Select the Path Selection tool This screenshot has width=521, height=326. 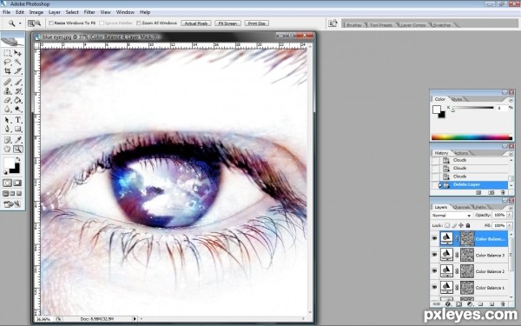[x=7, y=120]
